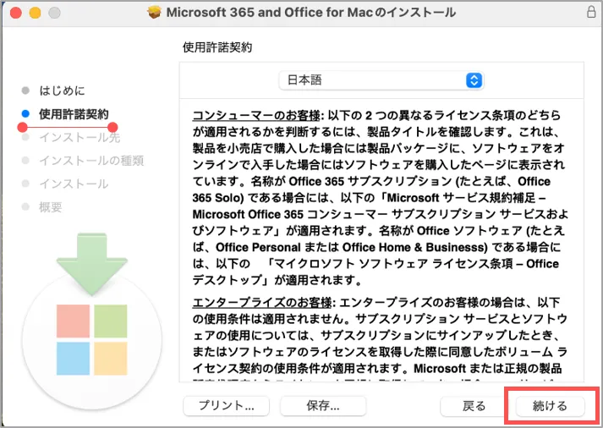Select the インストール先 step in the sidebar
The image size is (603, 428).
click(79, 137)
